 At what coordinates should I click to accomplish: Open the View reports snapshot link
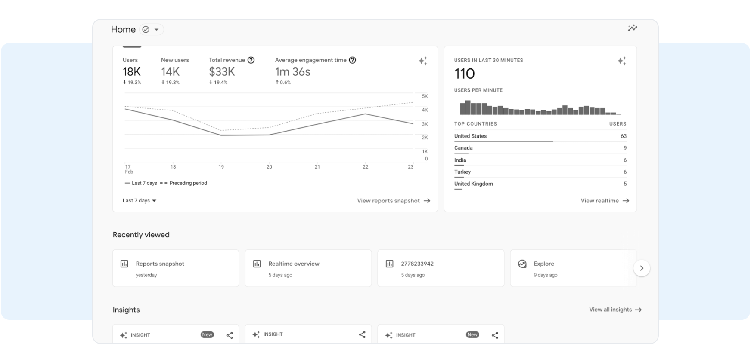point(393,201)
